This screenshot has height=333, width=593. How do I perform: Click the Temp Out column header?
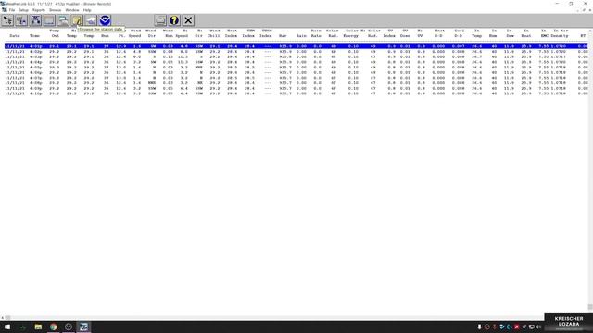point(55,33)
